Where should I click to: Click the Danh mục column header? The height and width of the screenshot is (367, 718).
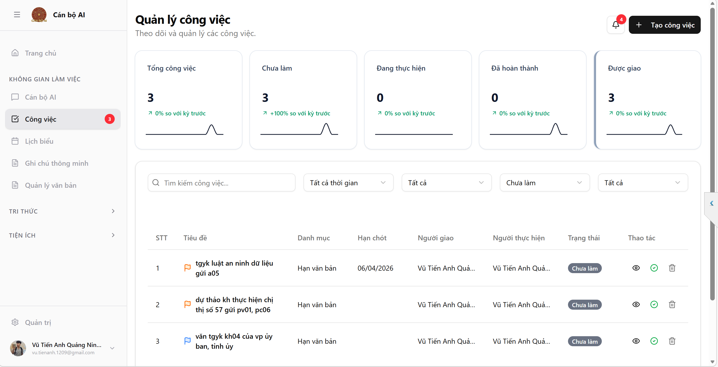click(x=314, y=238)
